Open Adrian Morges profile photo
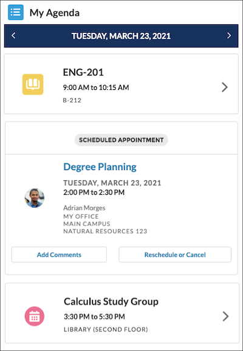 [x=35, y=198]
